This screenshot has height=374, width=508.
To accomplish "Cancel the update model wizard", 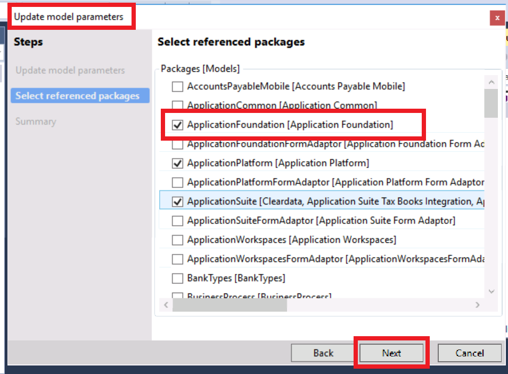I will pos(469,353).
